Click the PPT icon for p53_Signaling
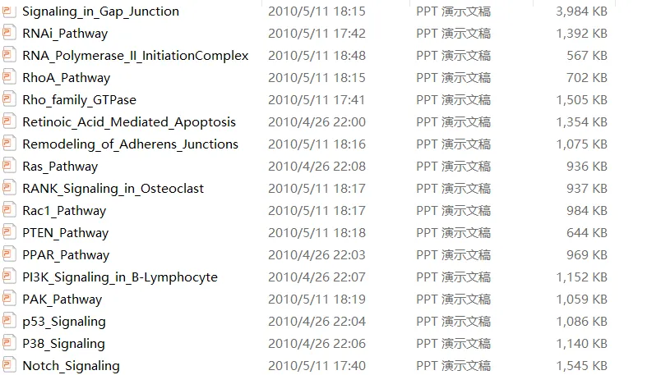Image resolution: width=661 pixels, height=375 pixels. pos(9,322)
